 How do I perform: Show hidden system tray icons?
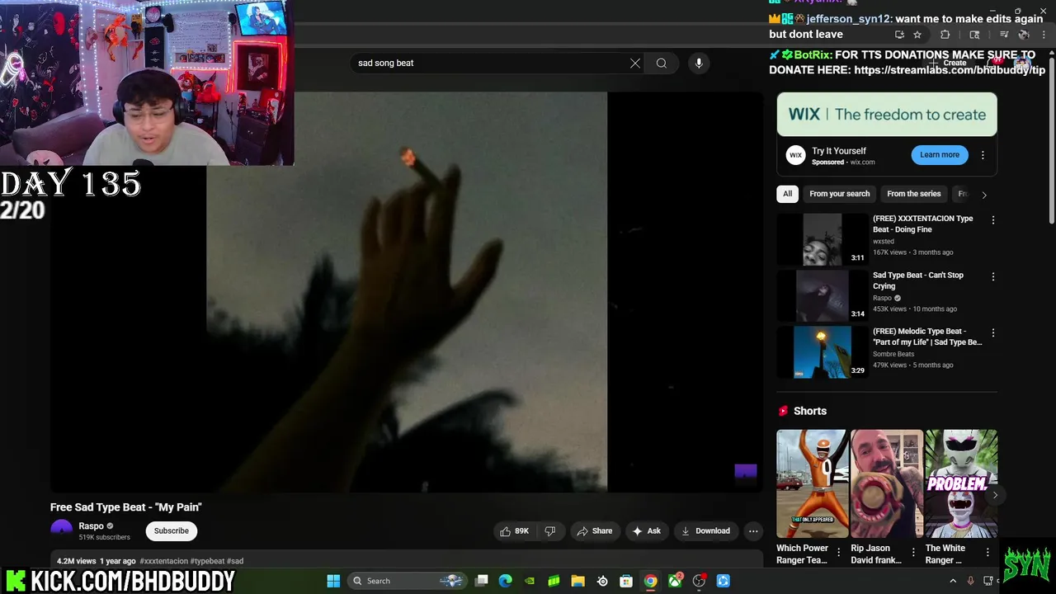(x=953, y=581)
